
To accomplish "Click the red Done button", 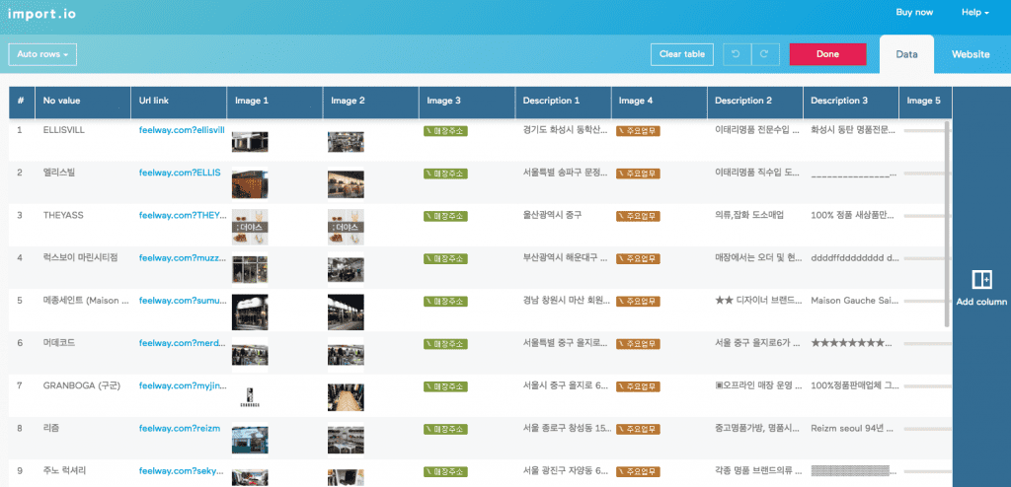I will point(827,54).
